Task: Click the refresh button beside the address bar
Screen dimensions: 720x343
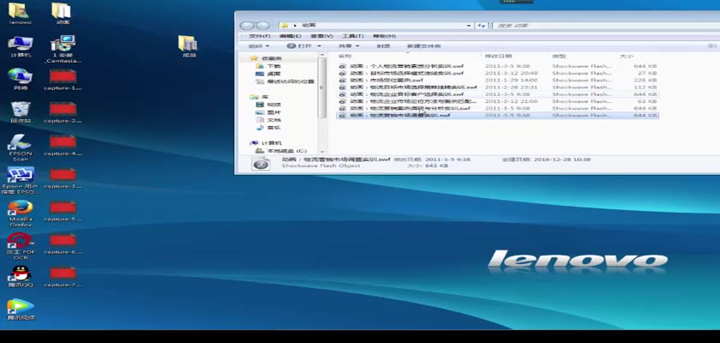Action: click(481, 26)
